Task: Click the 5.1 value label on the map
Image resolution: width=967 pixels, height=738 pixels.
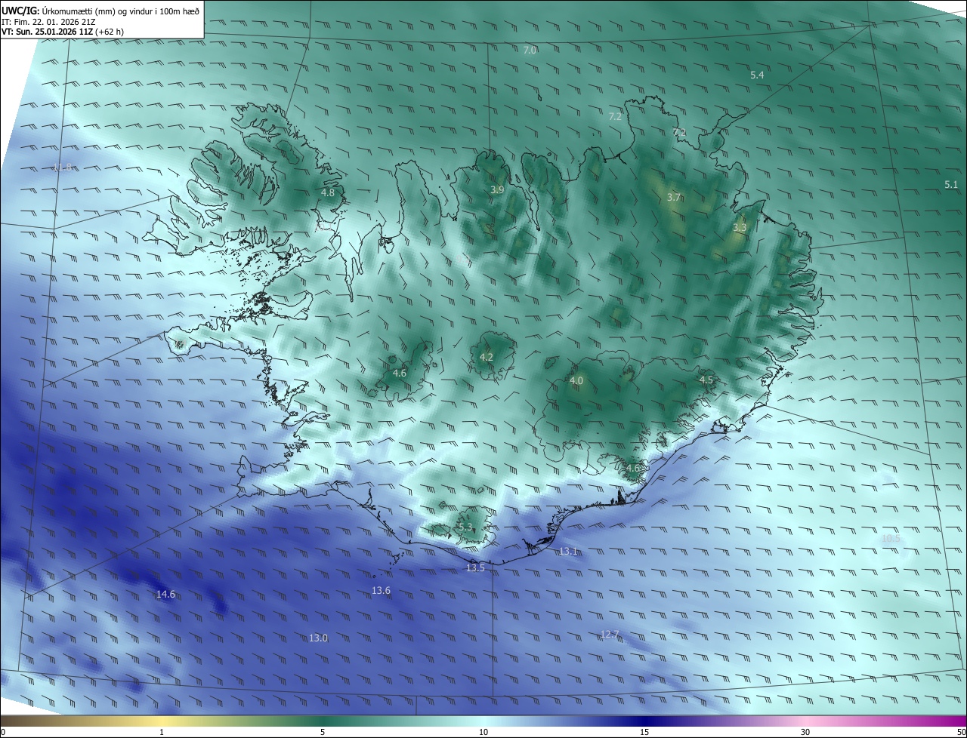Action: [x=951, y=184]
